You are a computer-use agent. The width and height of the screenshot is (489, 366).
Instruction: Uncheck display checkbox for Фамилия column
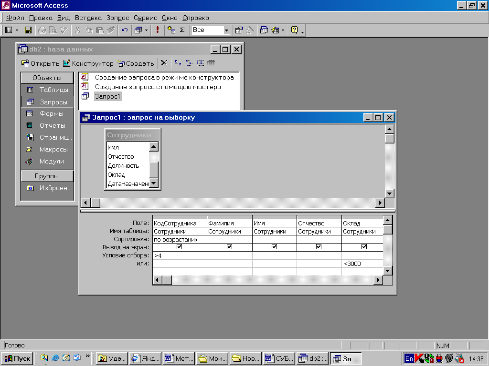[230, 247]
